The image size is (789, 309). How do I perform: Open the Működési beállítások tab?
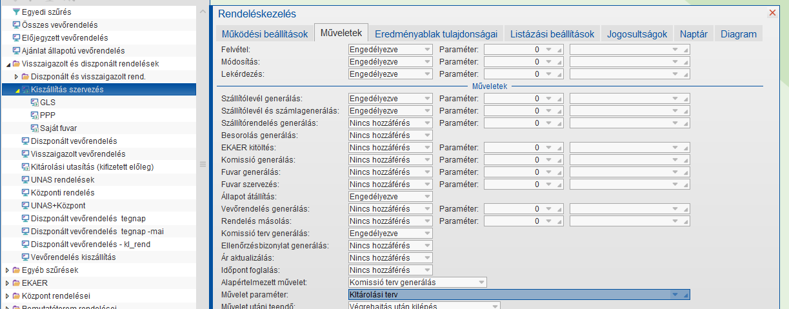click(x=265, y=34)
